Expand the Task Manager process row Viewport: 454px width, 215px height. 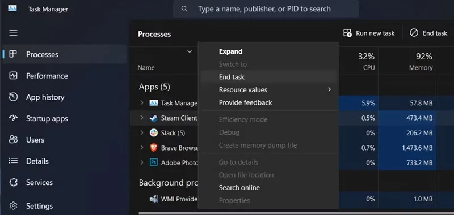[141, 103]
